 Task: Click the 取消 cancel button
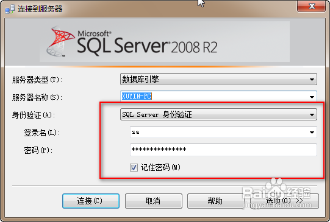(154, 201)
